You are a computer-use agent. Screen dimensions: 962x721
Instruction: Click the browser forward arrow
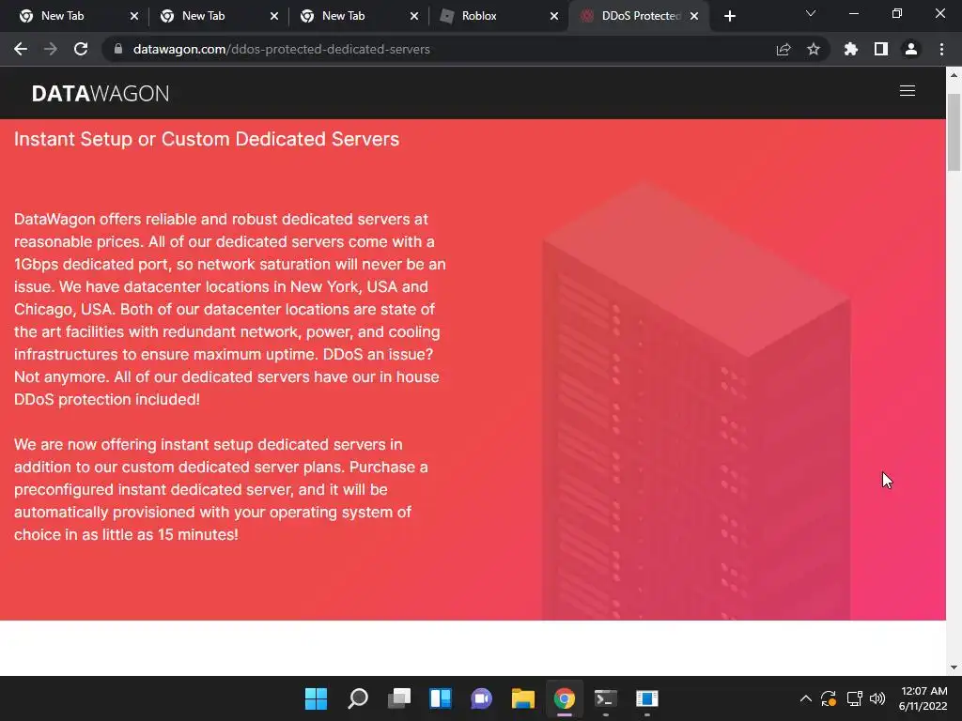pyautogui.click(x=51, y=49)
